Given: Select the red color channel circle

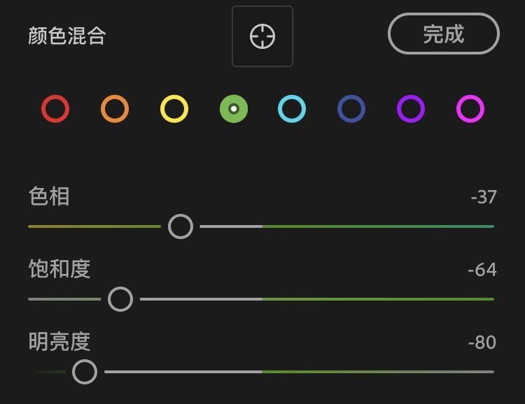Looking at the screenshot, I should [55, 109].
